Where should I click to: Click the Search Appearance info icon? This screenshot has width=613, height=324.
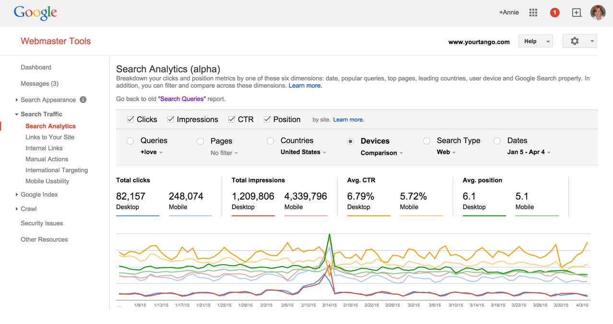click(83, 100)
